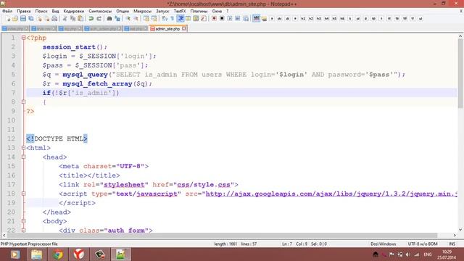Open the Правка menu
The height and width of the screenshot is (261, 464).
coord(24,12)
